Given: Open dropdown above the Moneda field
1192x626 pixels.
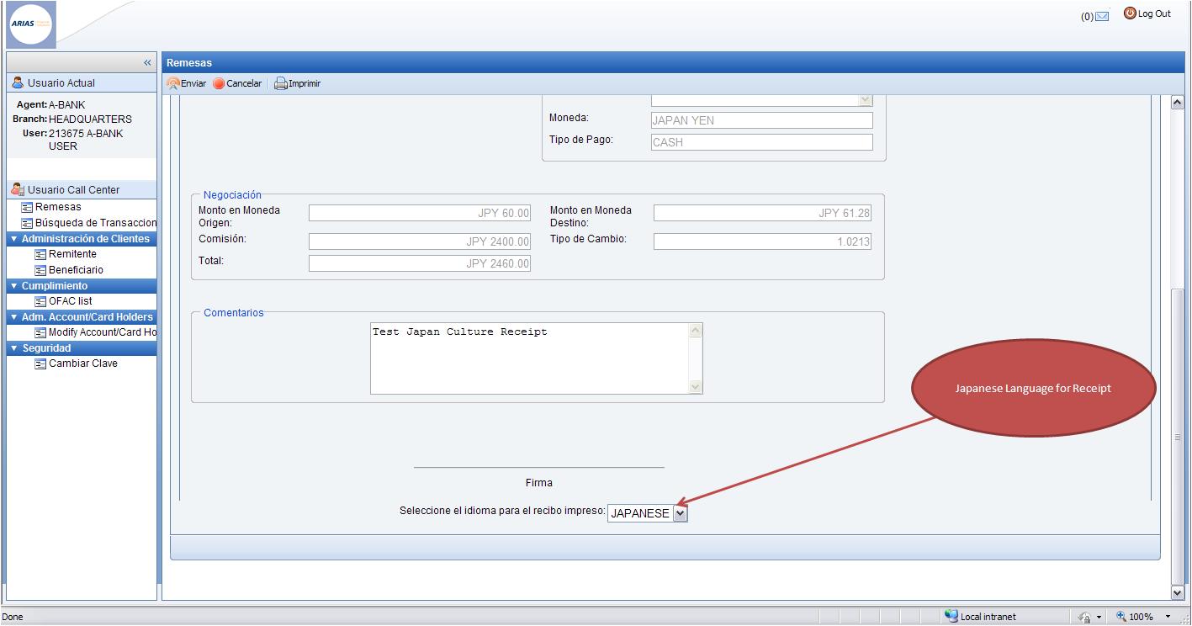Looking at the screenshot, I should [x=865, y=100].
